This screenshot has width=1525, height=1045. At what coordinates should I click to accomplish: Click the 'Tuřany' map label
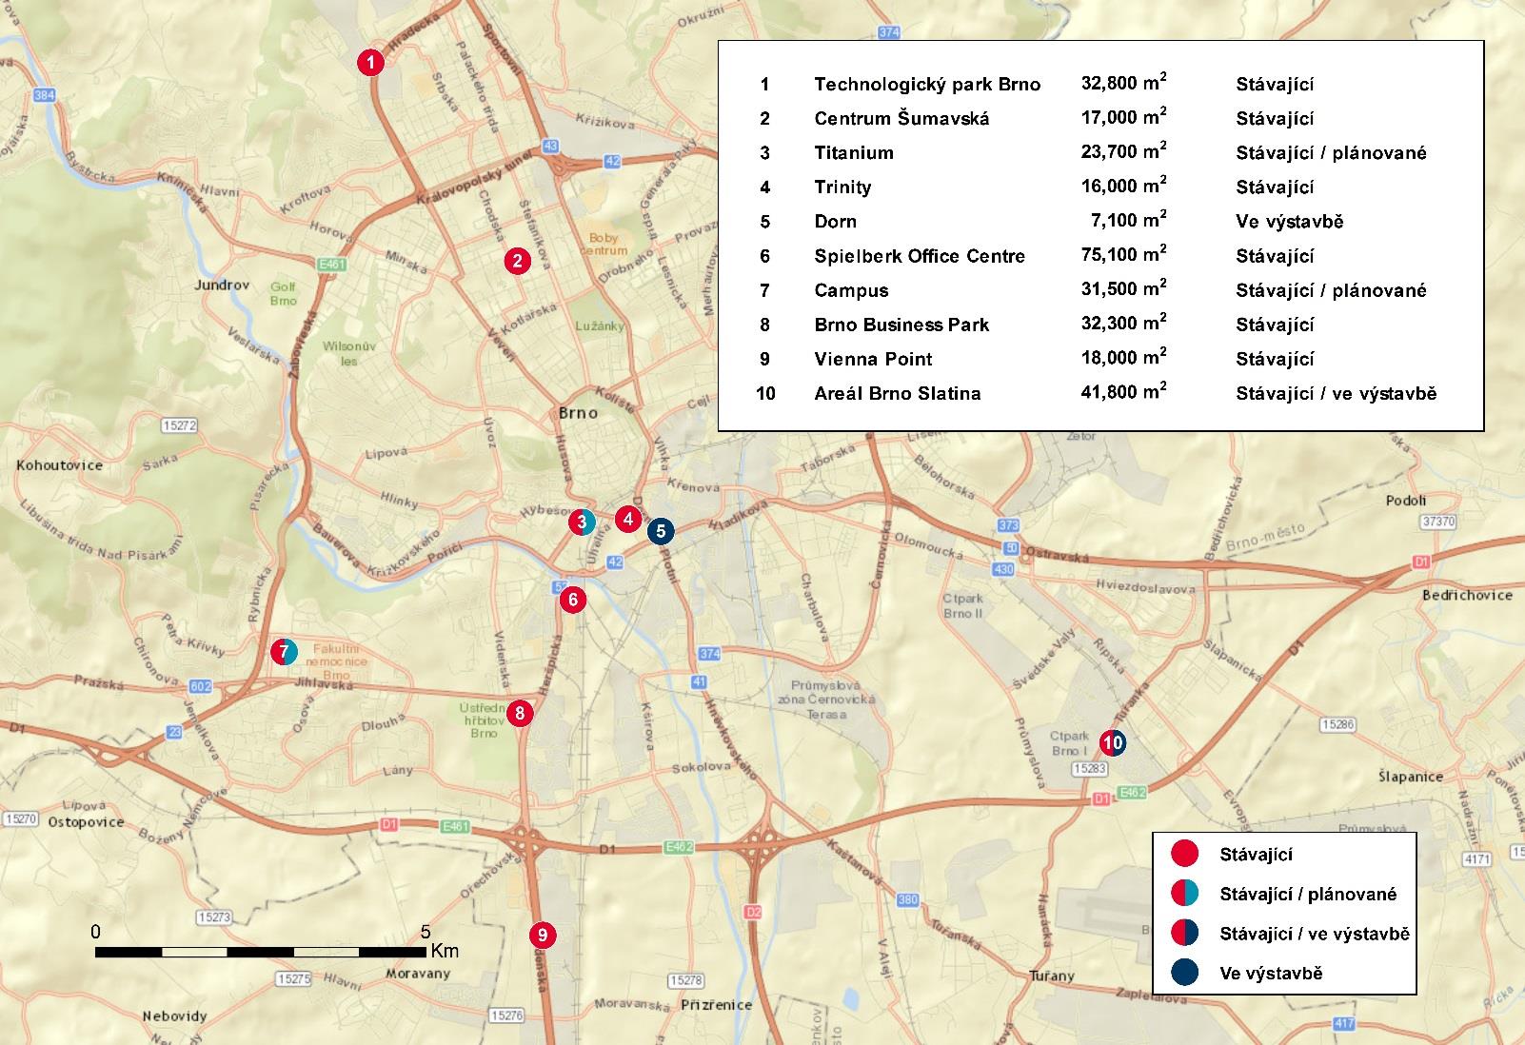click(1052, 976)
